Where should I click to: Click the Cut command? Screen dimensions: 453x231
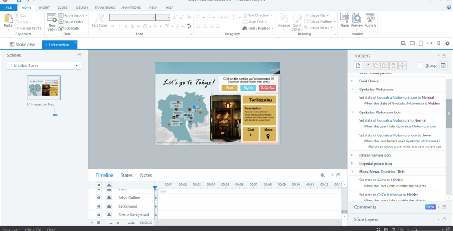20,15
